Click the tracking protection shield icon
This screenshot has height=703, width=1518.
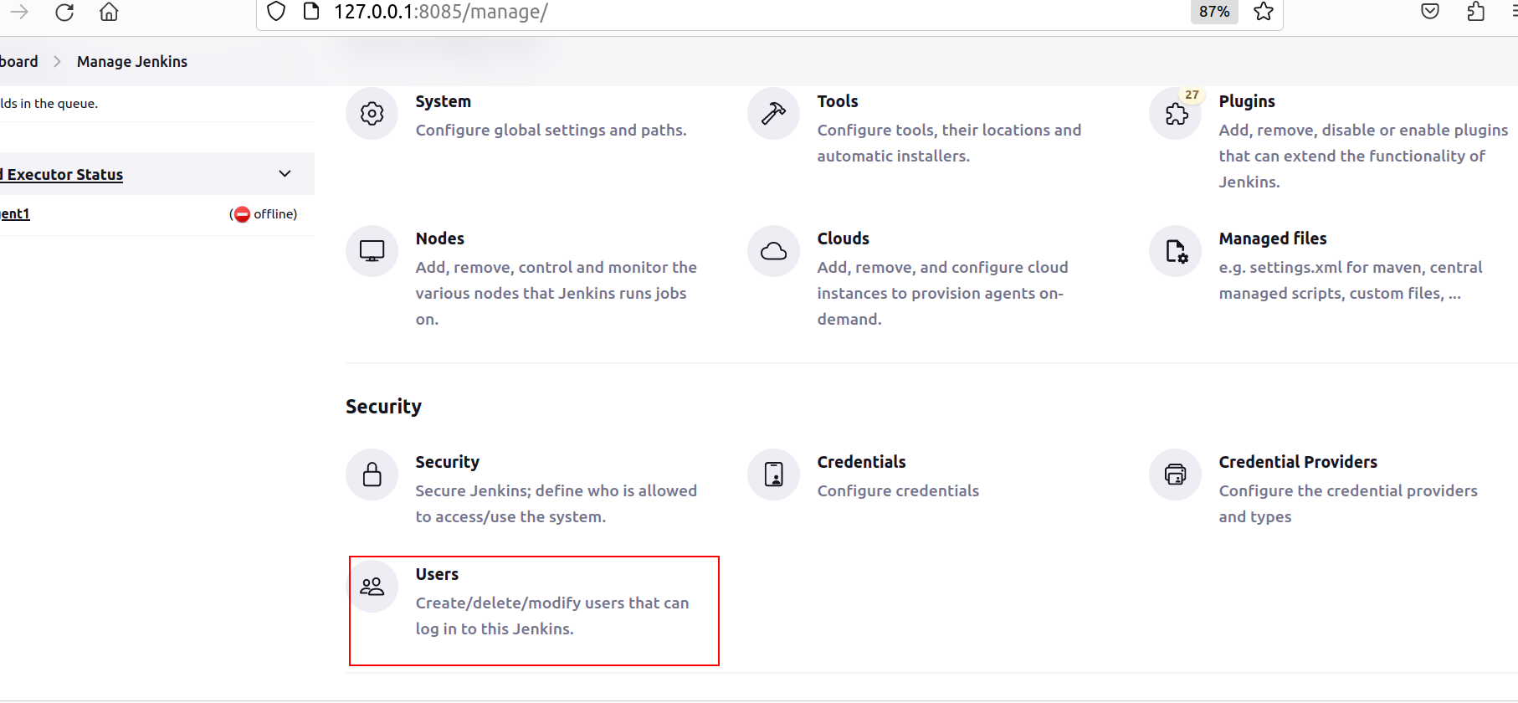pyautogui.click(x=276, y=12)
